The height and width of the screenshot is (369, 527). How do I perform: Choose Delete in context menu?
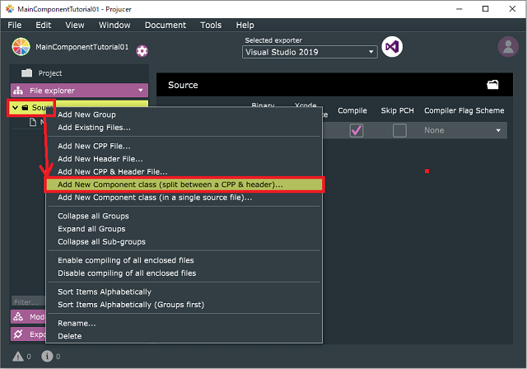click(184, 336)
